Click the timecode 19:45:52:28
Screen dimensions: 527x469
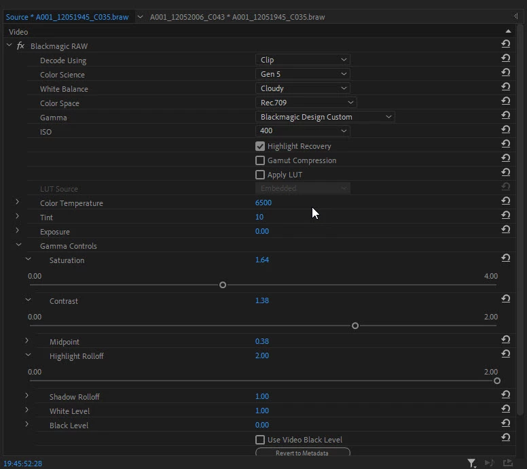coord(23,464)
